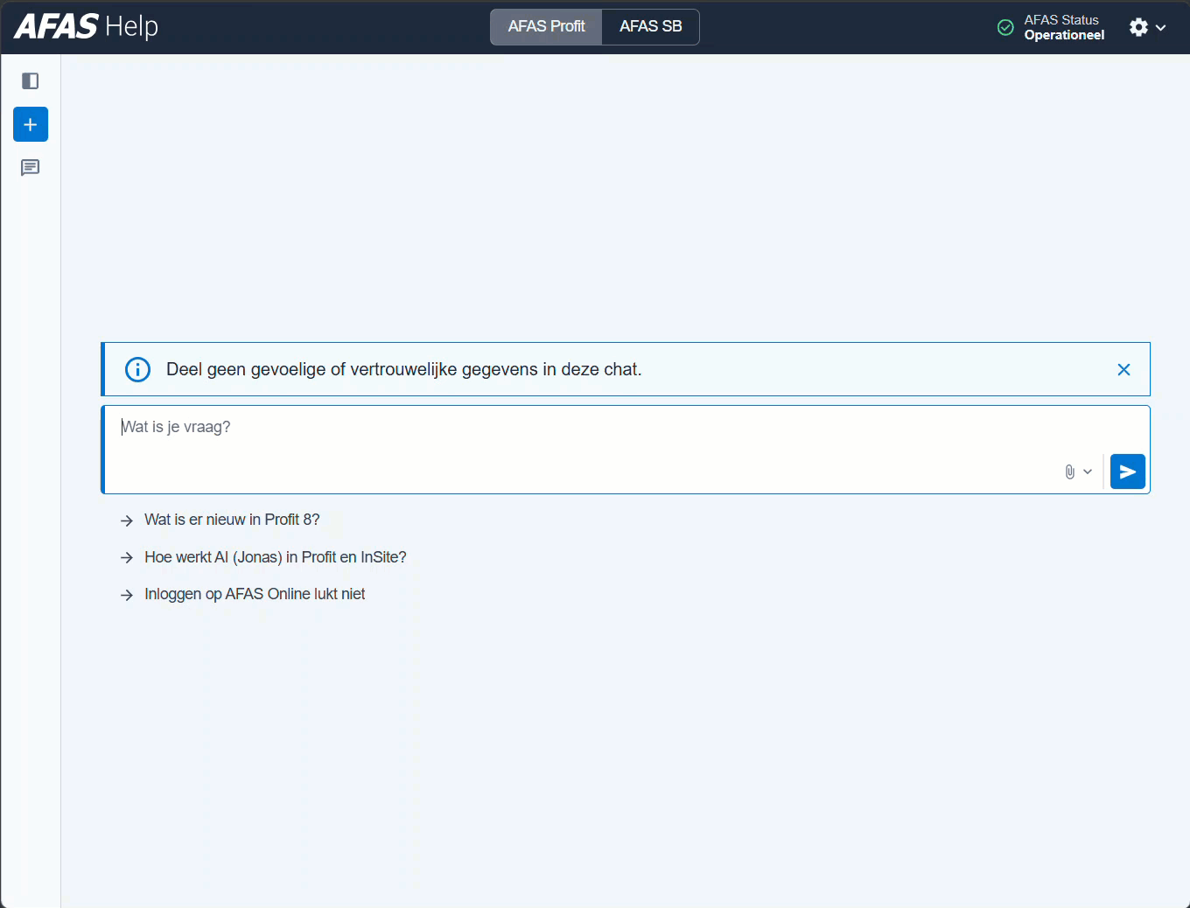Switch to the AFAS Profit tab
Viewport: 1190px width, 908px height.
(546, 27)
